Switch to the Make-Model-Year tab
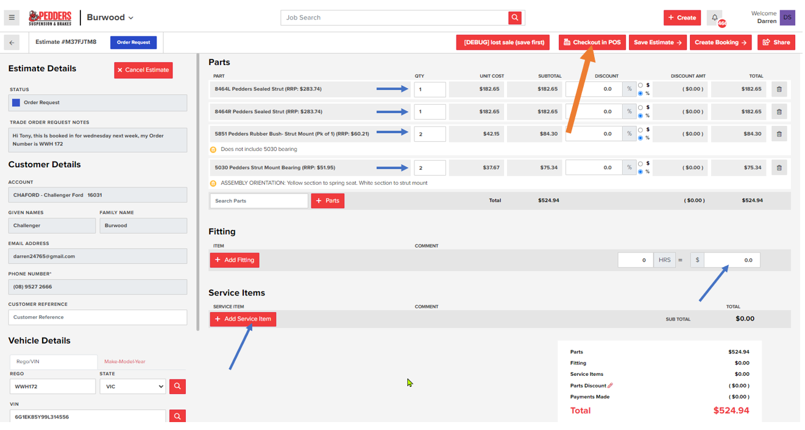Viewport: 805px width, 430px height. pyautogui.click(x=125, y=362)
